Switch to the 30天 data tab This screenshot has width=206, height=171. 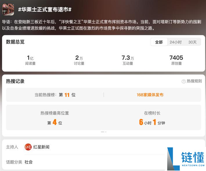[x=193, y=42]
